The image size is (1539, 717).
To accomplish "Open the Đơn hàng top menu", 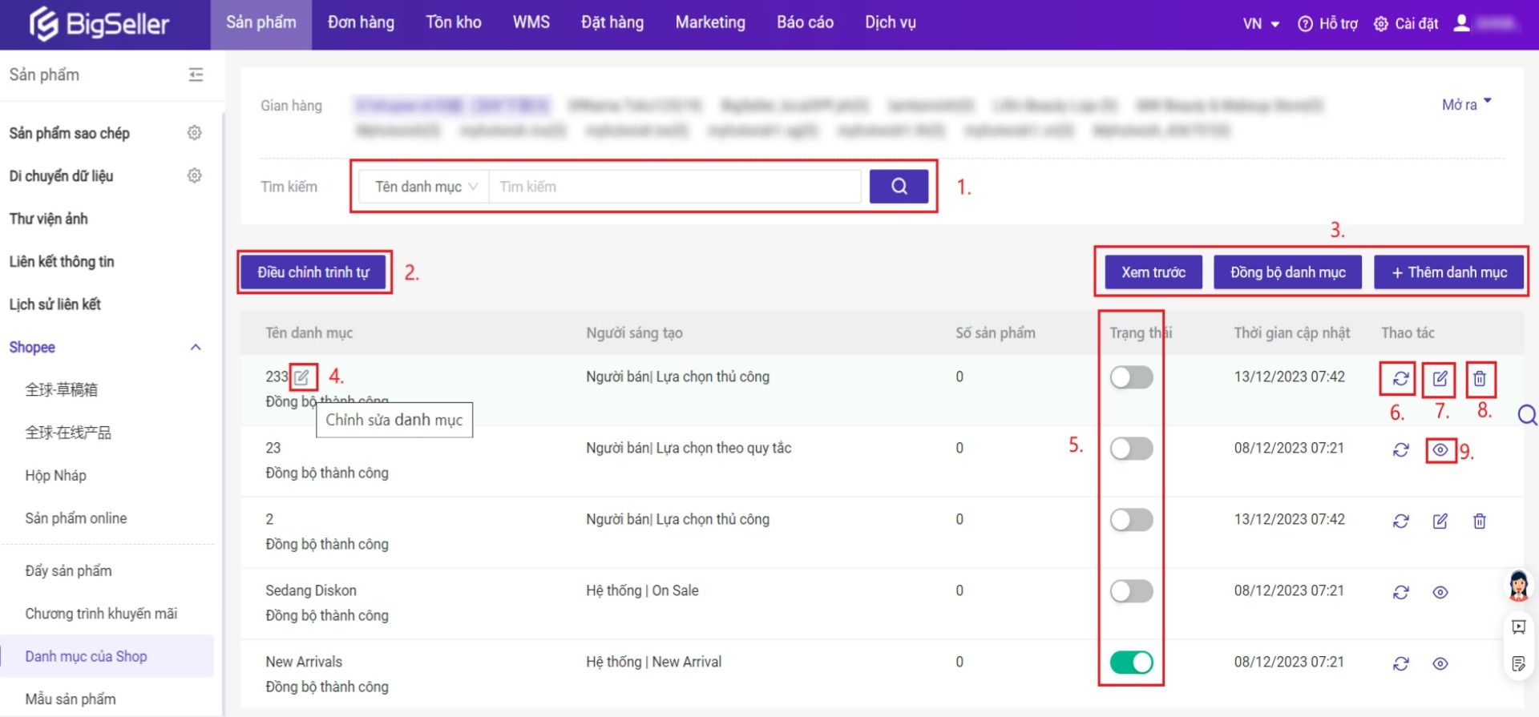I will coord(361,22).
